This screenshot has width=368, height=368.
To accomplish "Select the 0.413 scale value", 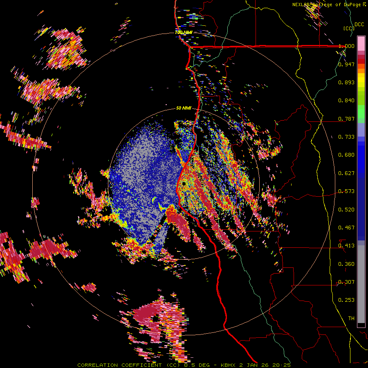I will click(x=346, y=246).
